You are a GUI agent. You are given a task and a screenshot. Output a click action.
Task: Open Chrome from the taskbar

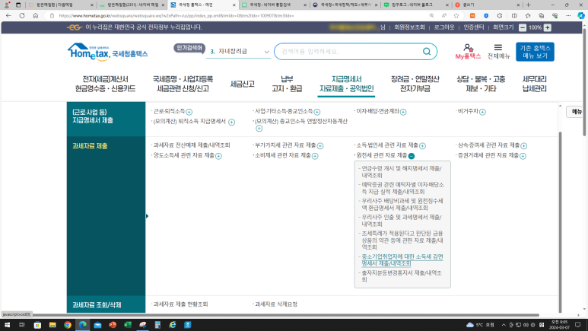(x=68, y=325)
